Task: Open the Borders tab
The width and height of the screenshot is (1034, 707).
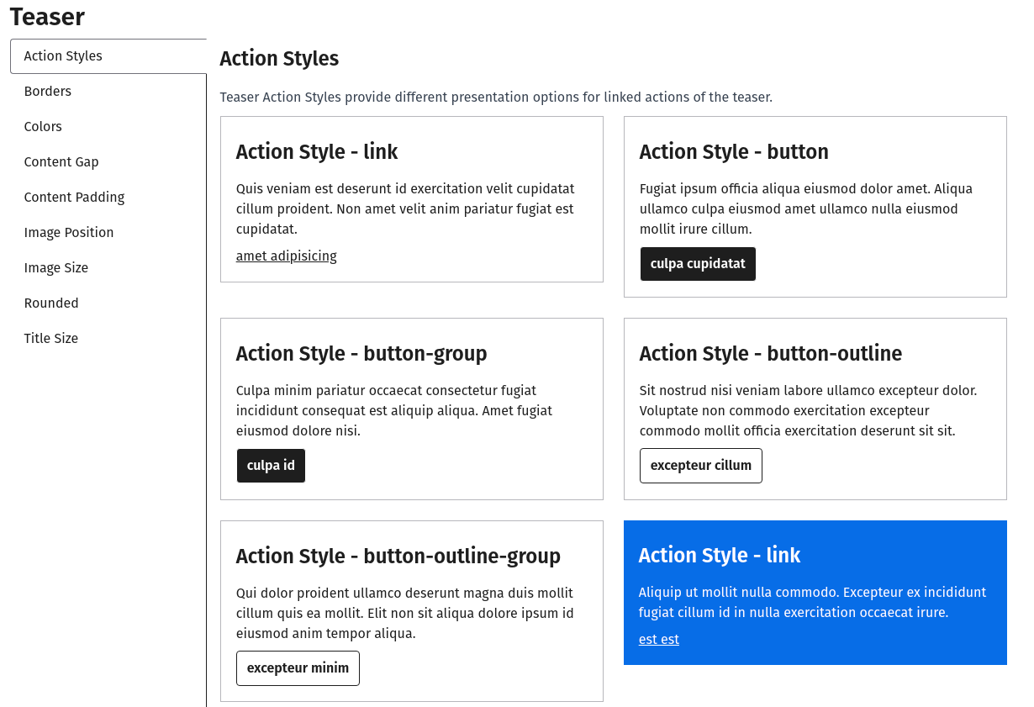Action: coord(48,92)
